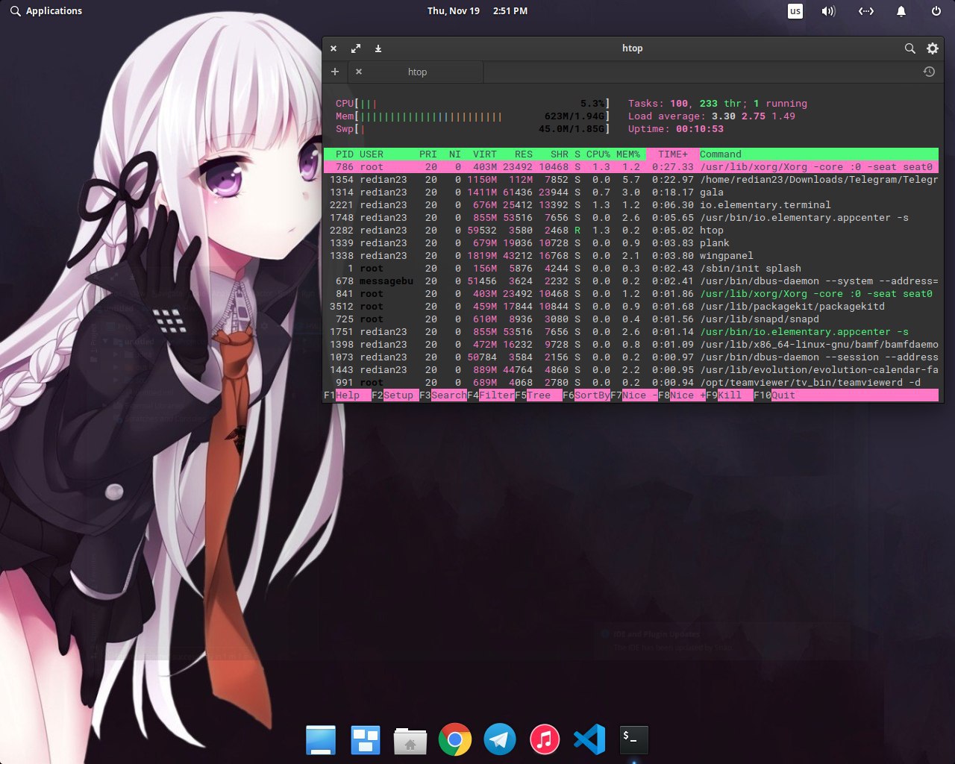The width and height of the screenshot is (955, 764).
Task: Select the bamfdaemon process row
Action: click(x=631, y=345)
